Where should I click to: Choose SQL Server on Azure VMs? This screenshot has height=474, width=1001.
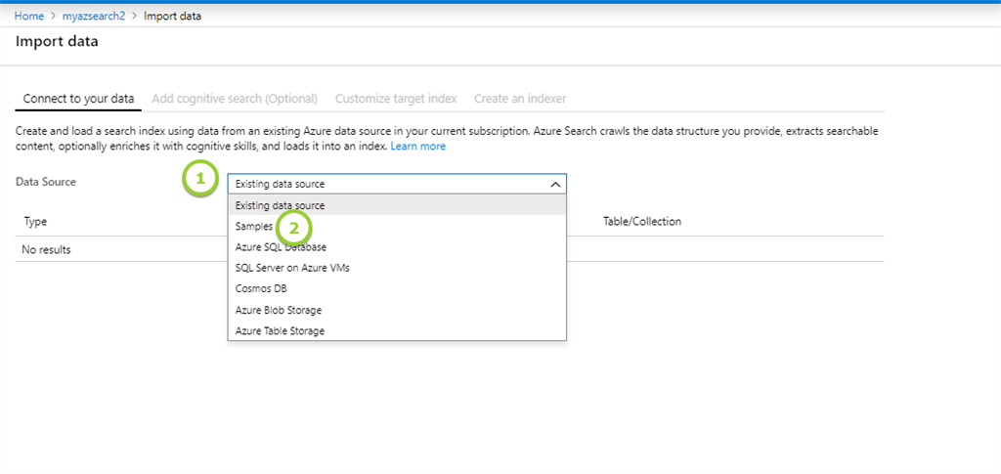pyautogui.click(x=397, y=268)
